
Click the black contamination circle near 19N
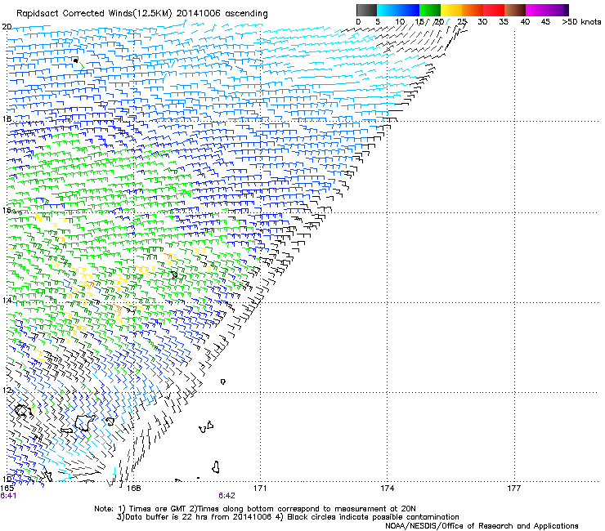point(75,60)
